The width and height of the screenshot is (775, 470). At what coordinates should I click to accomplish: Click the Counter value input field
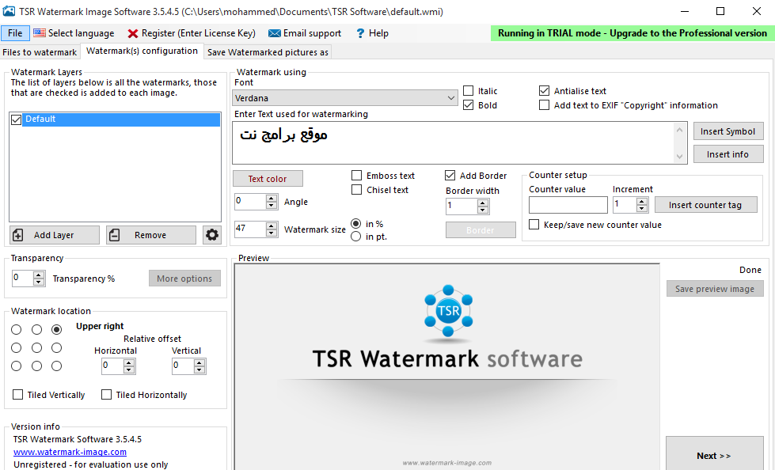[x=568, y=205]
